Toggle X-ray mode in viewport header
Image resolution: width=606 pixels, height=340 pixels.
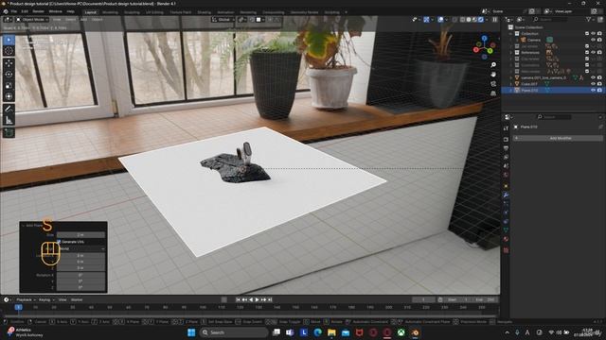(x=454, y=19)
